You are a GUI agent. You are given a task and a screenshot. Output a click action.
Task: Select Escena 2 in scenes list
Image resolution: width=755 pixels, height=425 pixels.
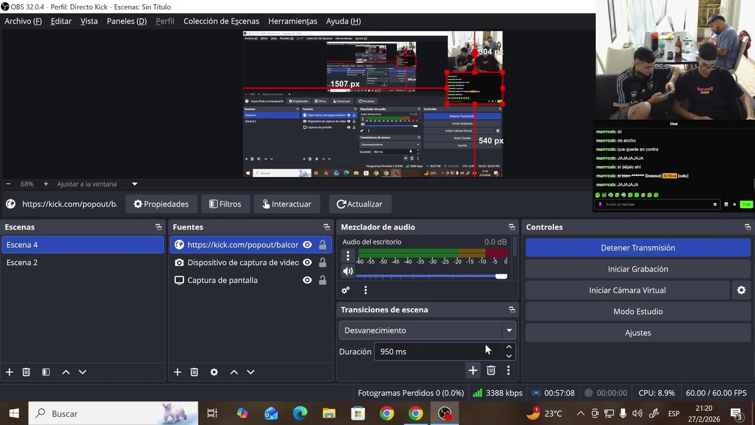[82, 263]
